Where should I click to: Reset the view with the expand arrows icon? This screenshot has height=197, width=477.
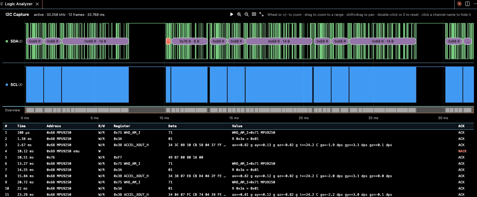(x=261, y=14)
